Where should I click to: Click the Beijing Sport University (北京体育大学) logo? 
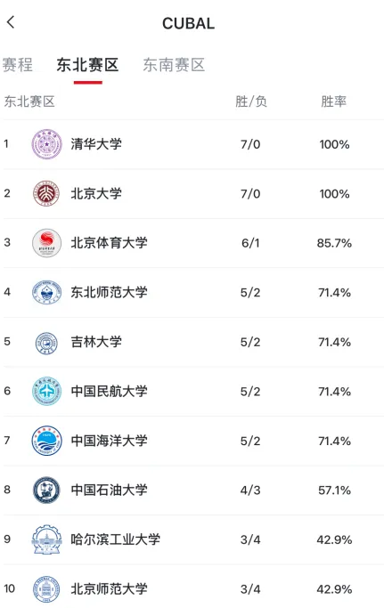pyautogui.click(x=46, y=243)
